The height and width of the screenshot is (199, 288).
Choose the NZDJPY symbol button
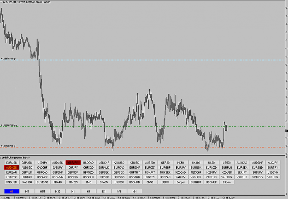(x=211, y=172)
